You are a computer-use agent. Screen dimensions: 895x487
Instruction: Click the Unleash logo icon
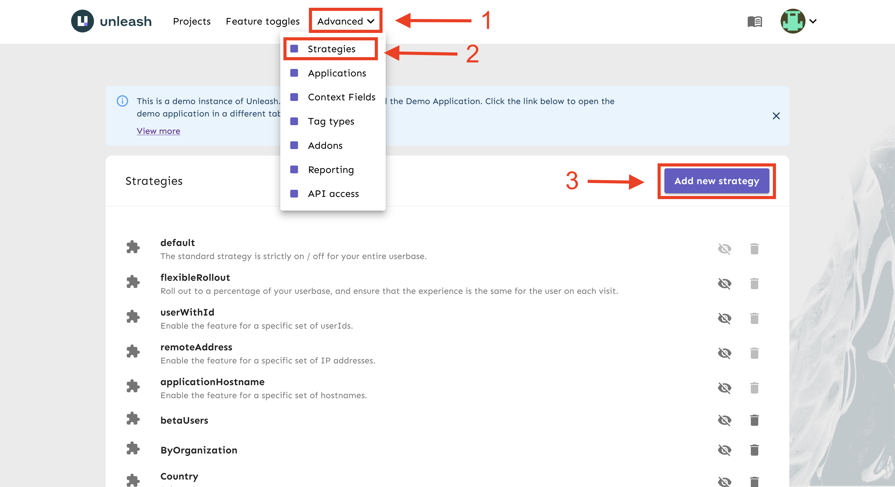pos(82,21)
